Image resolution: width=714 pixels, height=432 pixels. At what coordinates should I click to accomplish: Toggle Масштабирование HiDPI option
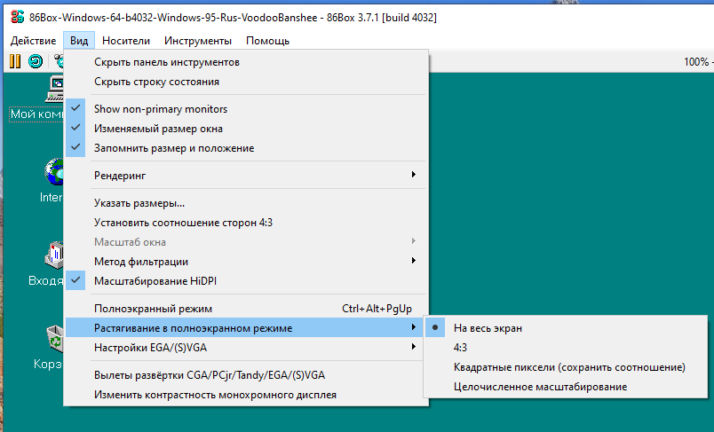coord(245,281)
